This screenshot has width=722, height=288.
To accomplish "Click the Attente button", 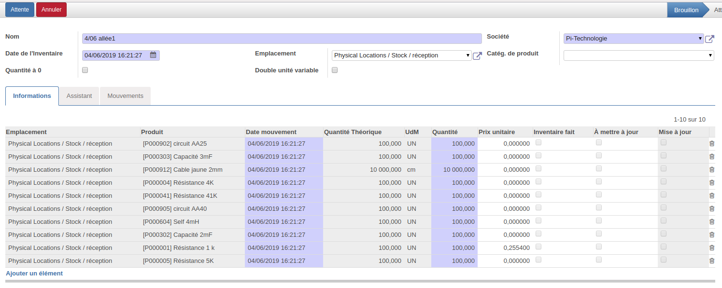I will point(20,10).
